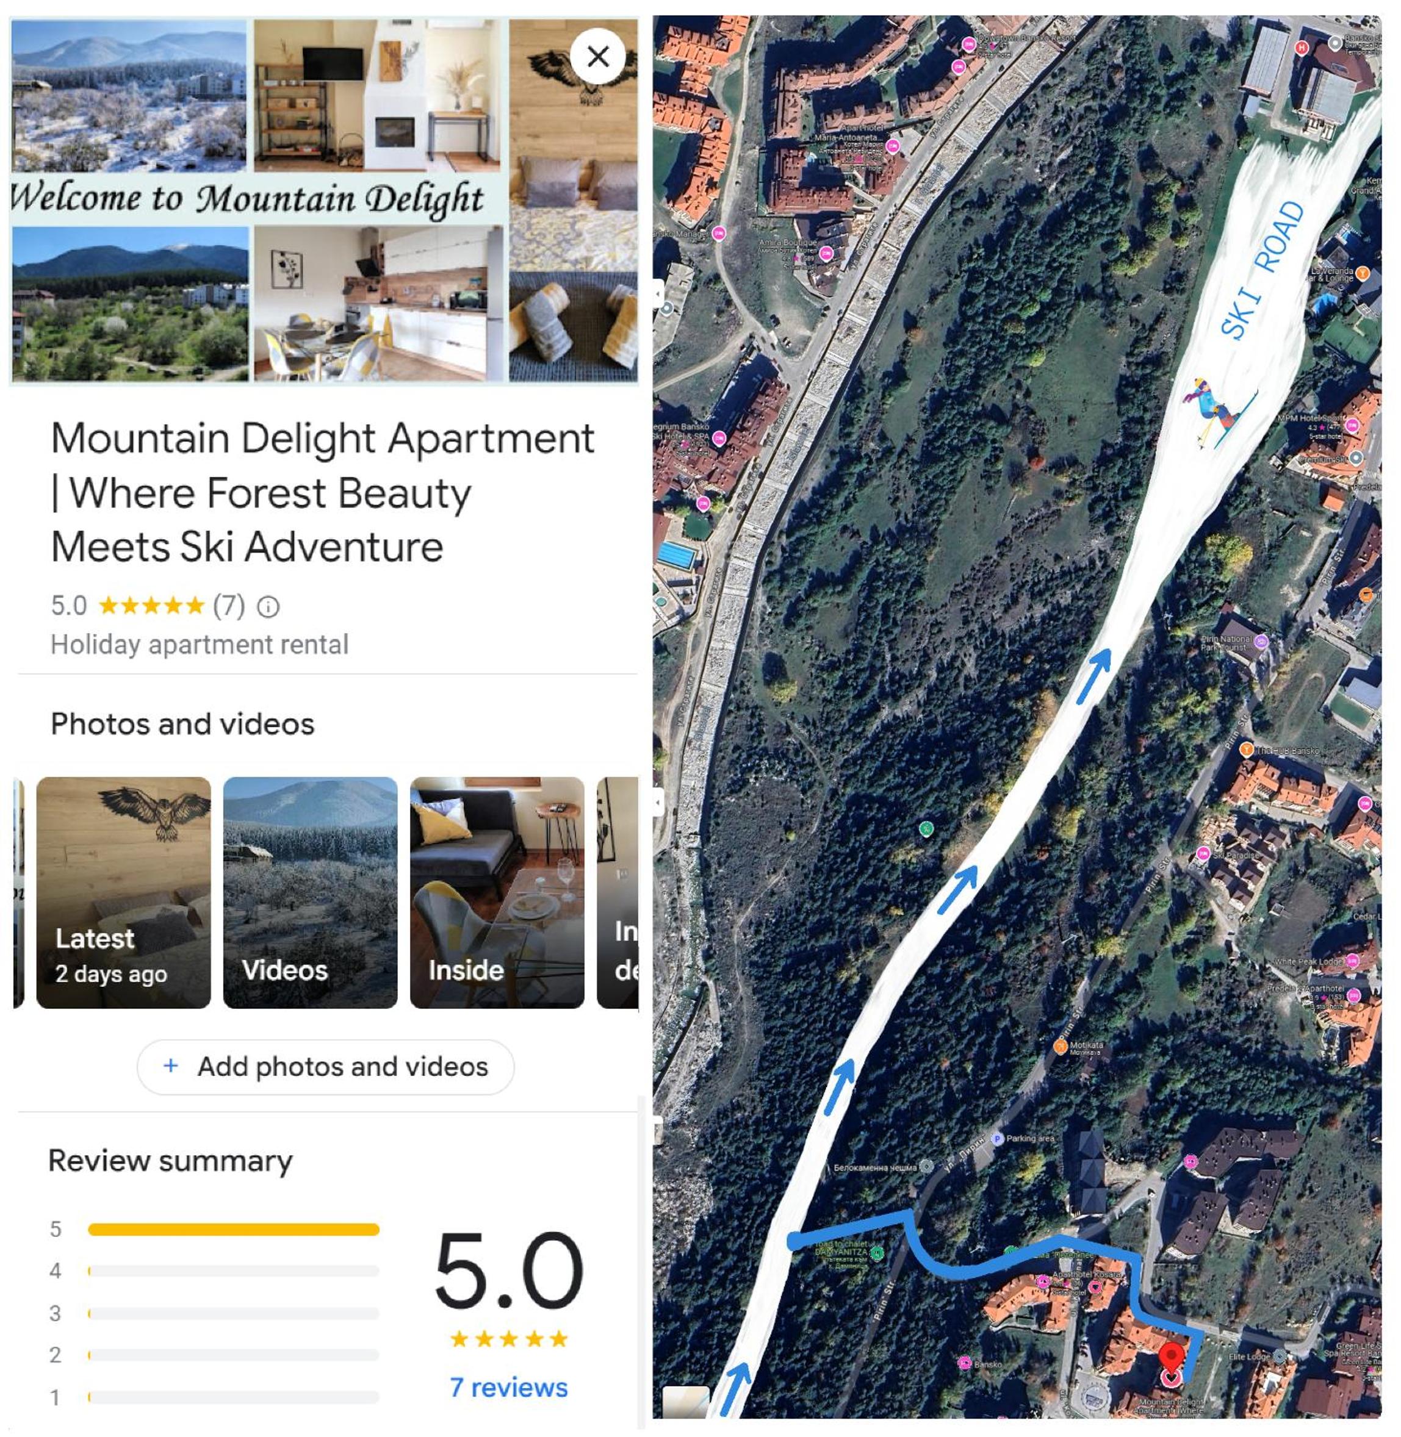The image size is (1401, 1437).
Task: Click the Review summary heading
Action: coord(170,1161)
